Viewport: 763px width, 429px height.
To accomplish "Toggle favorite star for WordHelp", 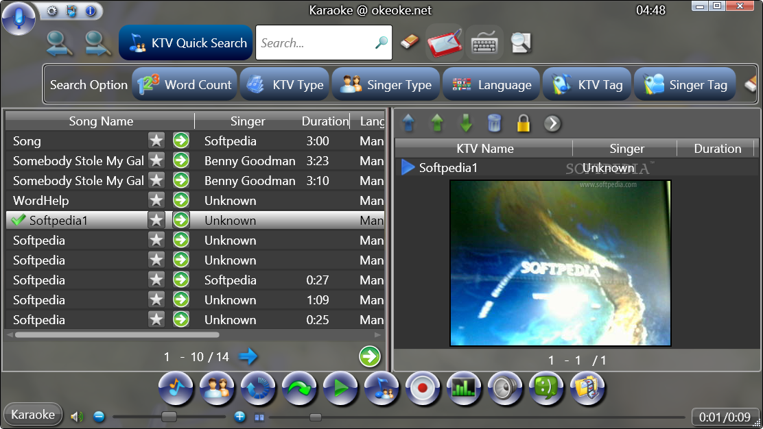I will click(156, 200).
